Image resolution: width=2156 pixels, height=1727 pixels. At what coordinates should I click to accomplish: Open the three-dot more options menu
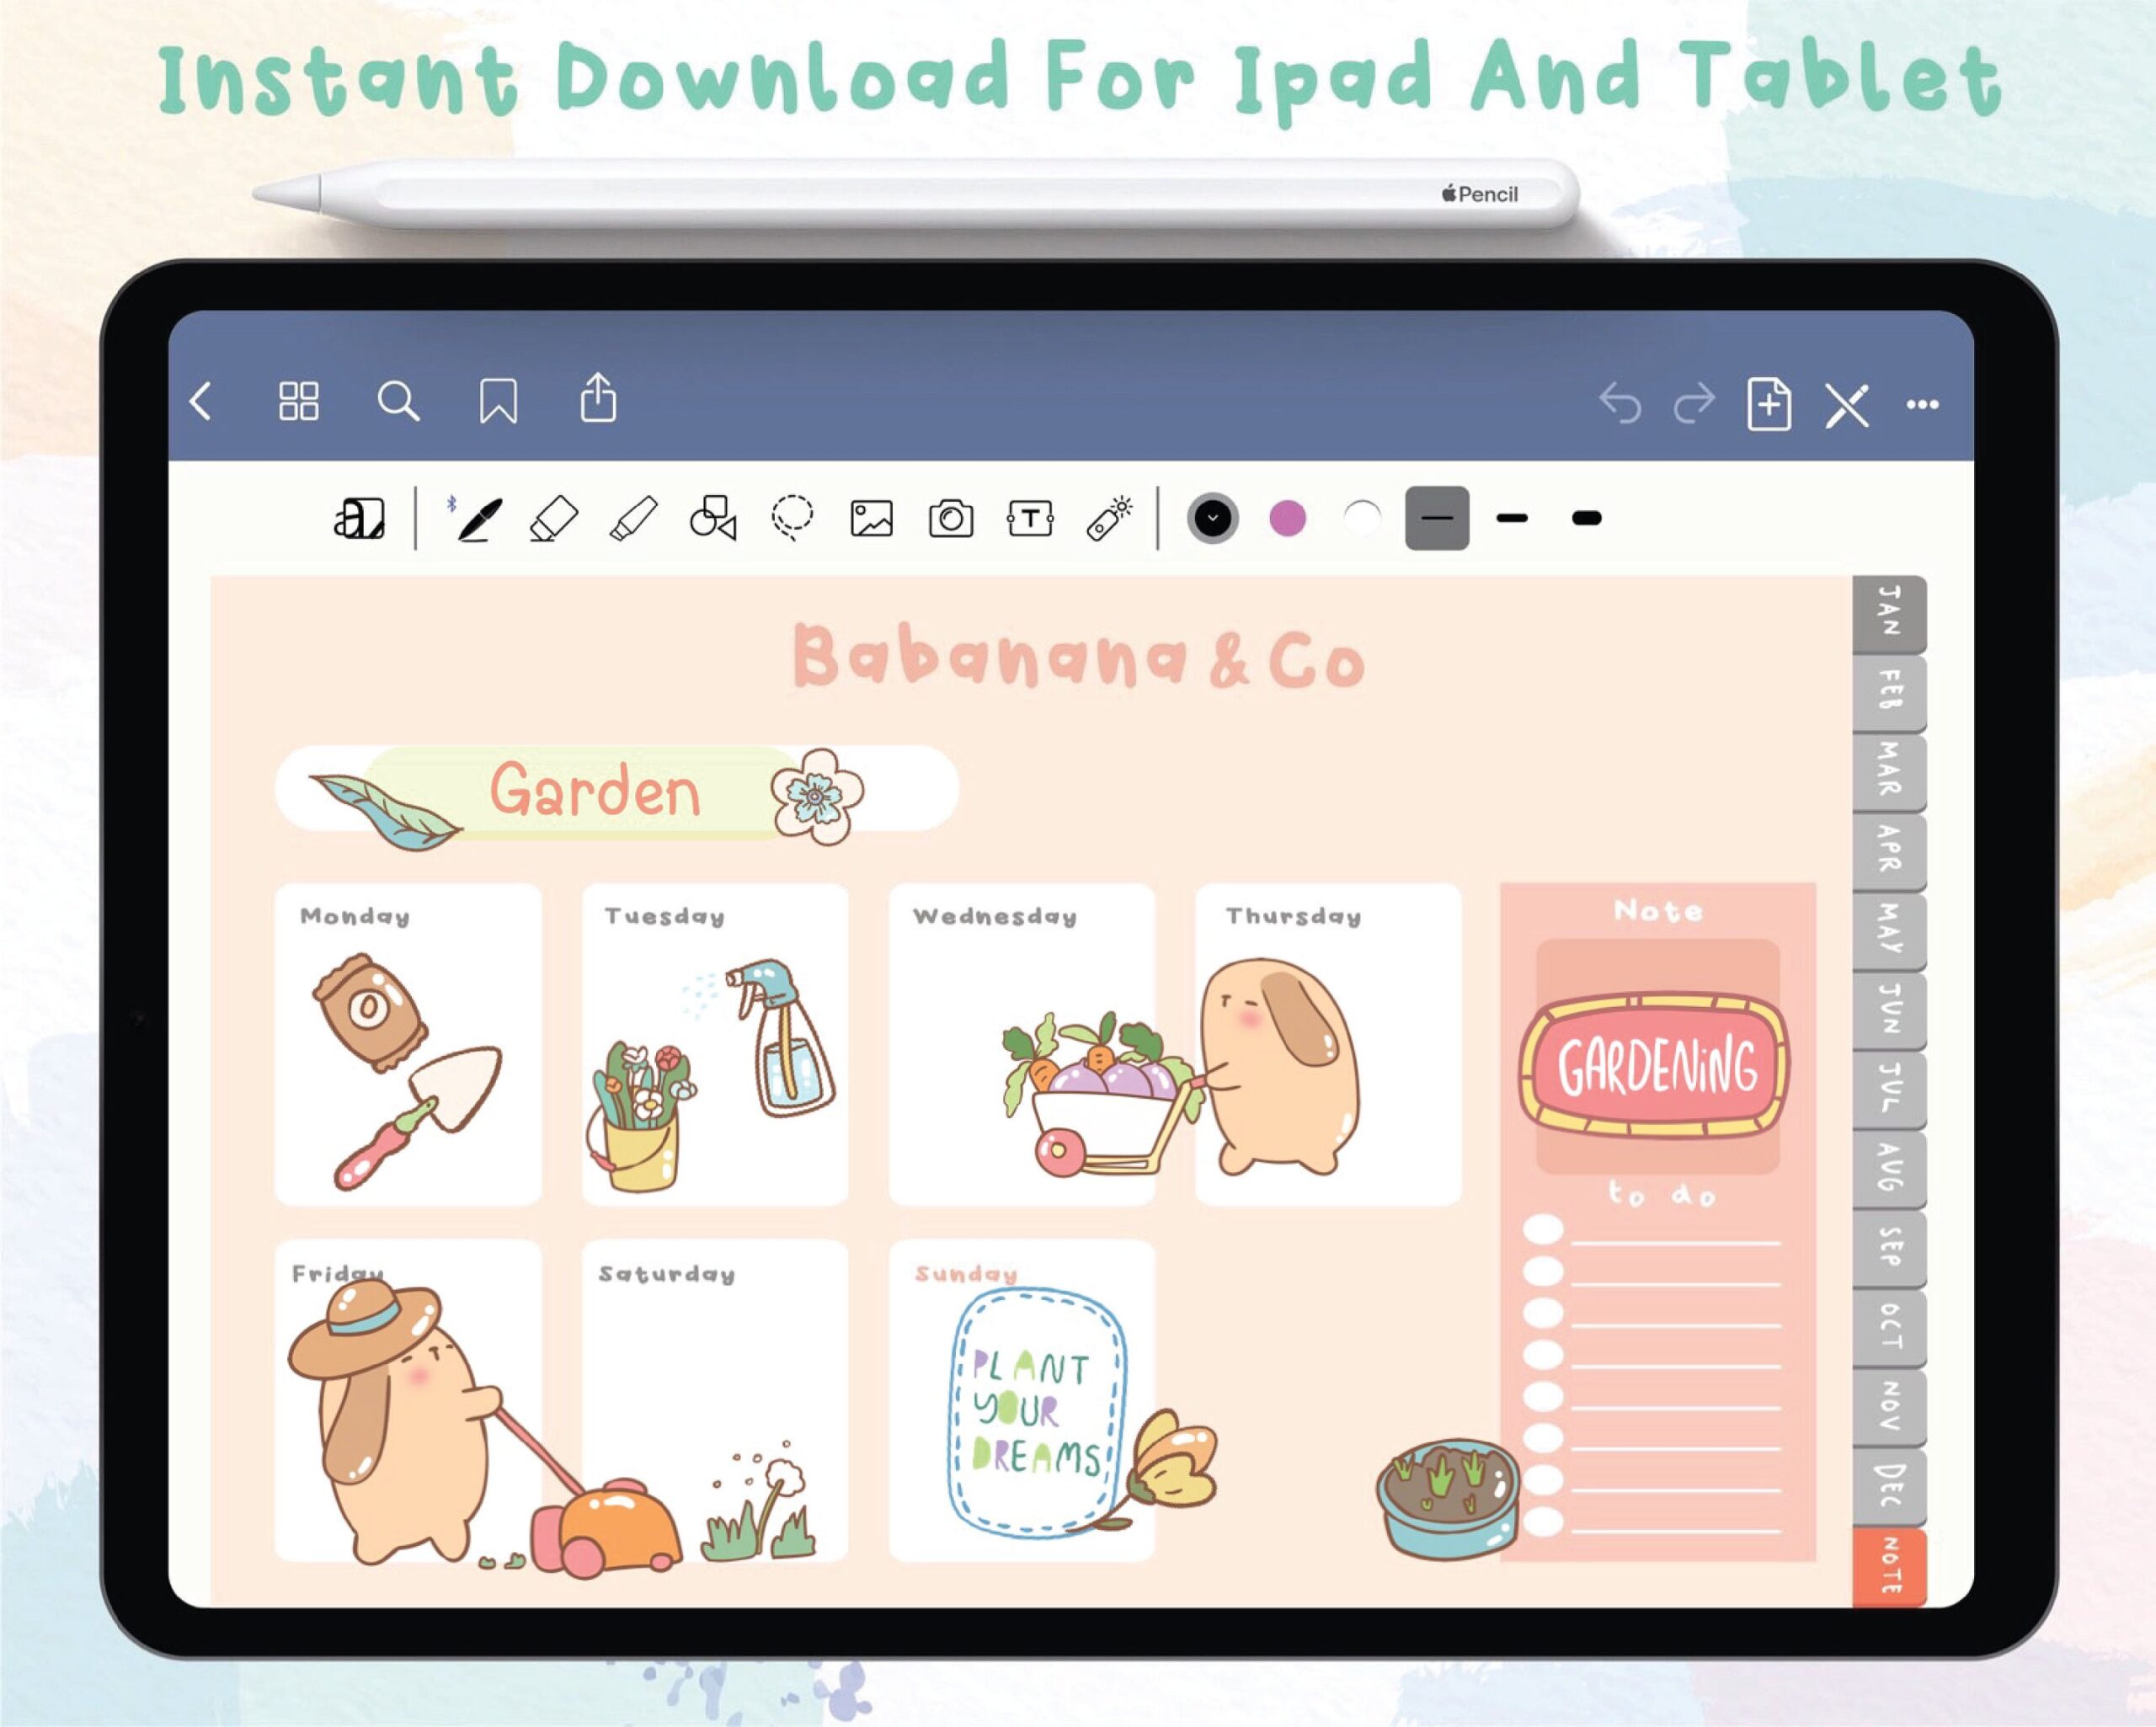[1922, 404]
